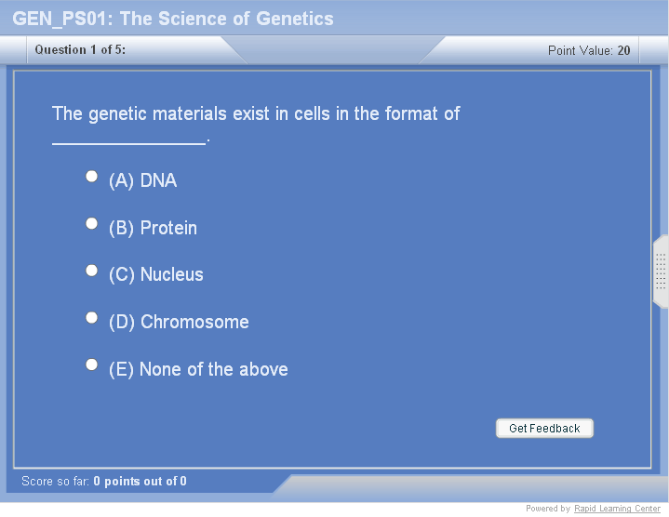Pick the radio button beside (C) Nucleus
The image size is (669, 517).
91,271
